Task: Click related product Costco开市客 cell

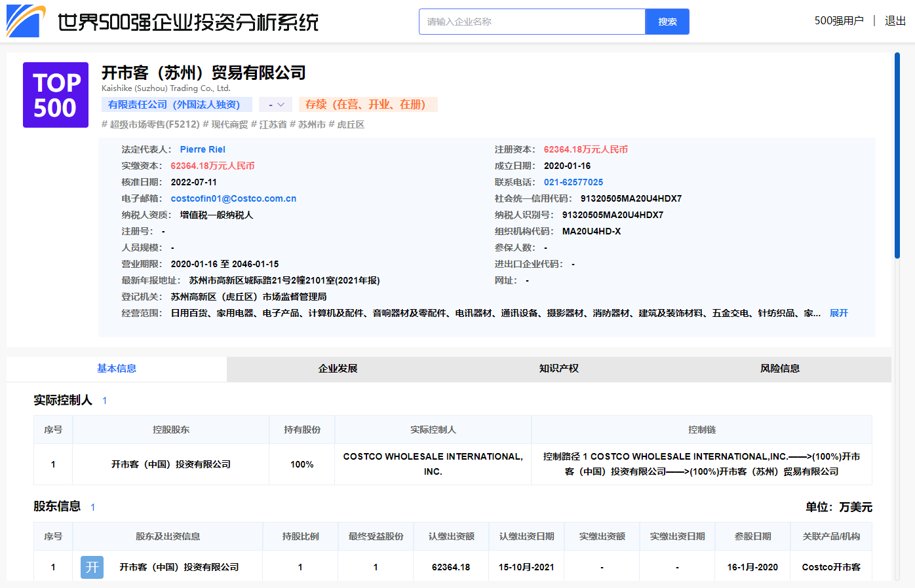Action: click(x=831, y=567)
